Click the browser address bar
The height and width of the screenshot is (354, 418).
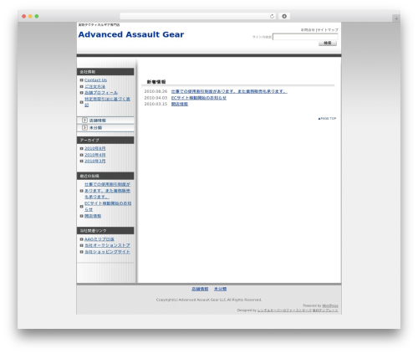(x=197, y=16)
